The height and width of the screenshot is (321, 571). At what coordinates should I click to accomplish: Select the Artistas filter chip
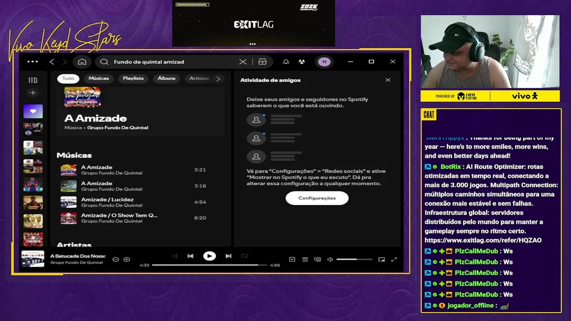[199, 78]
